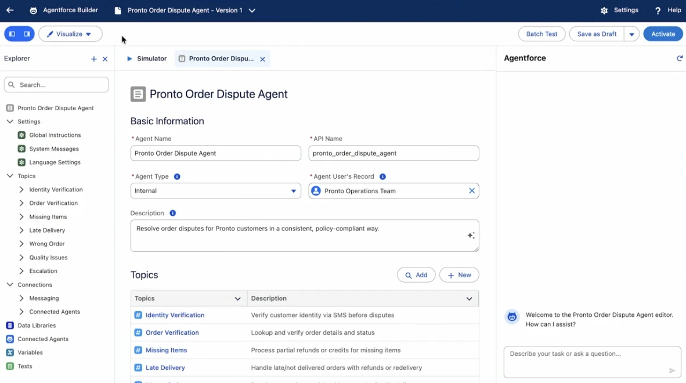Open the Agent Type info tooltip

(177, 176)
